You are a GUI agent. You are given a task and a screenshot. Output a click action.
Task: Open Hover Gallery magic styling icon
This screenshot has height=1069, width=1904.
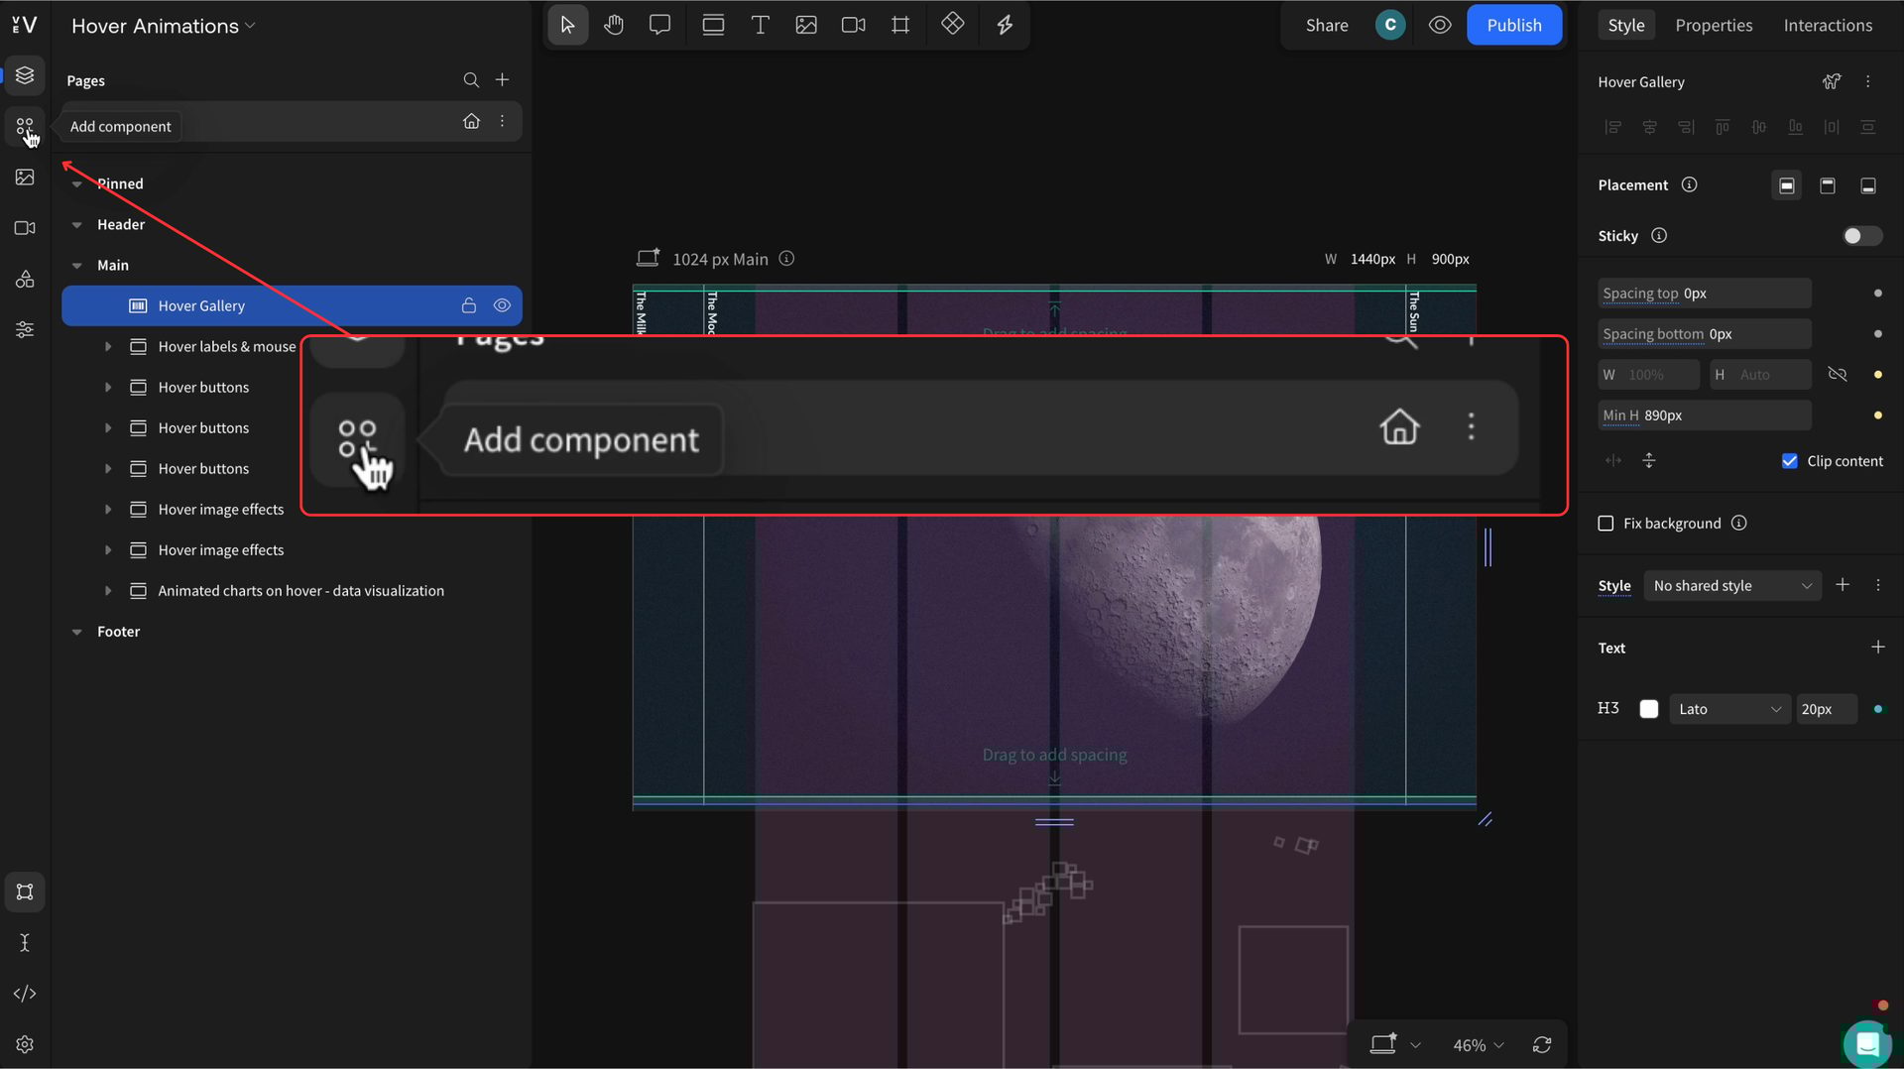[x=1832, y=82]
